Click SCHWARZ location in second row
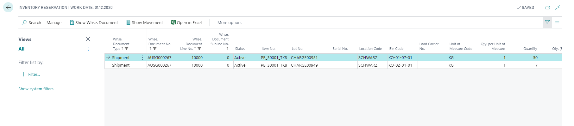 pyautogui.click(x=368, y=65)
